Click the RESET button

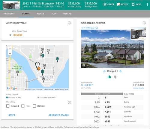(12, 115)
